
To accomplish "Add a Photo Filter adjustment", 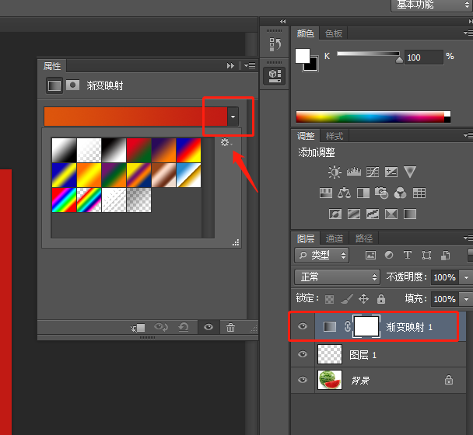I will coord(382,193).
